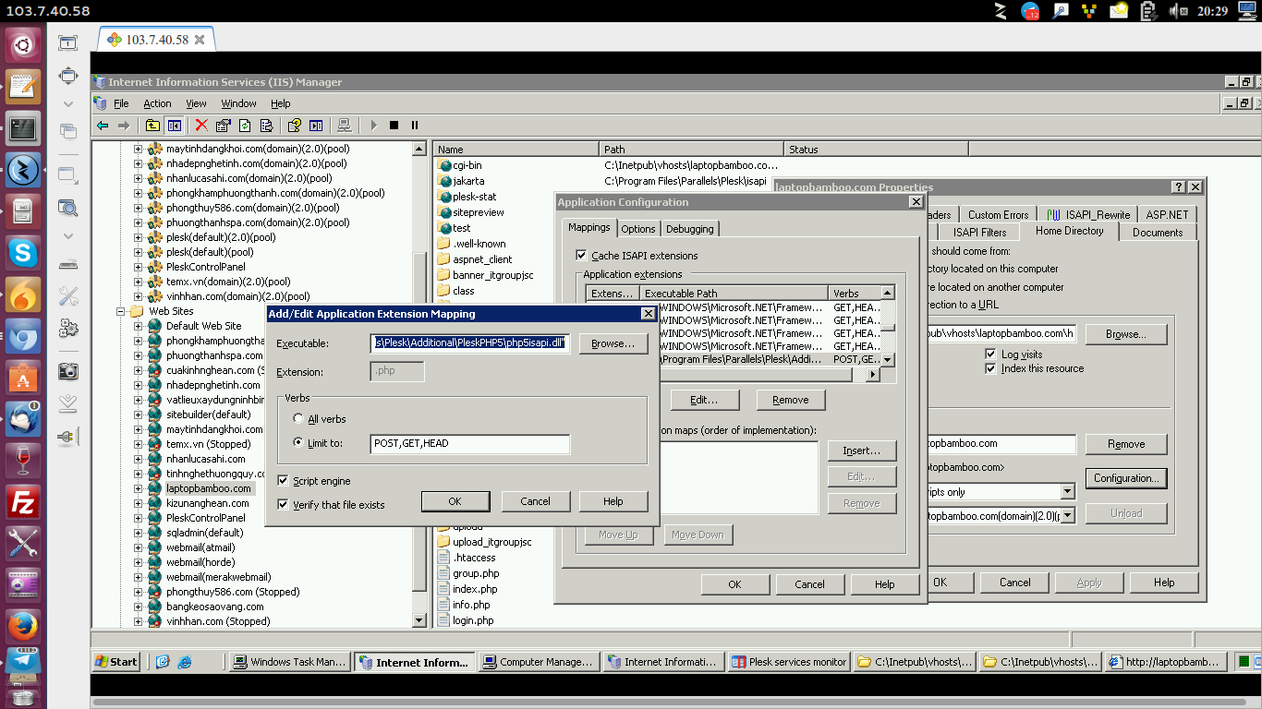
Task: Open the application pool dropdown
Action: coord(1068,516)
